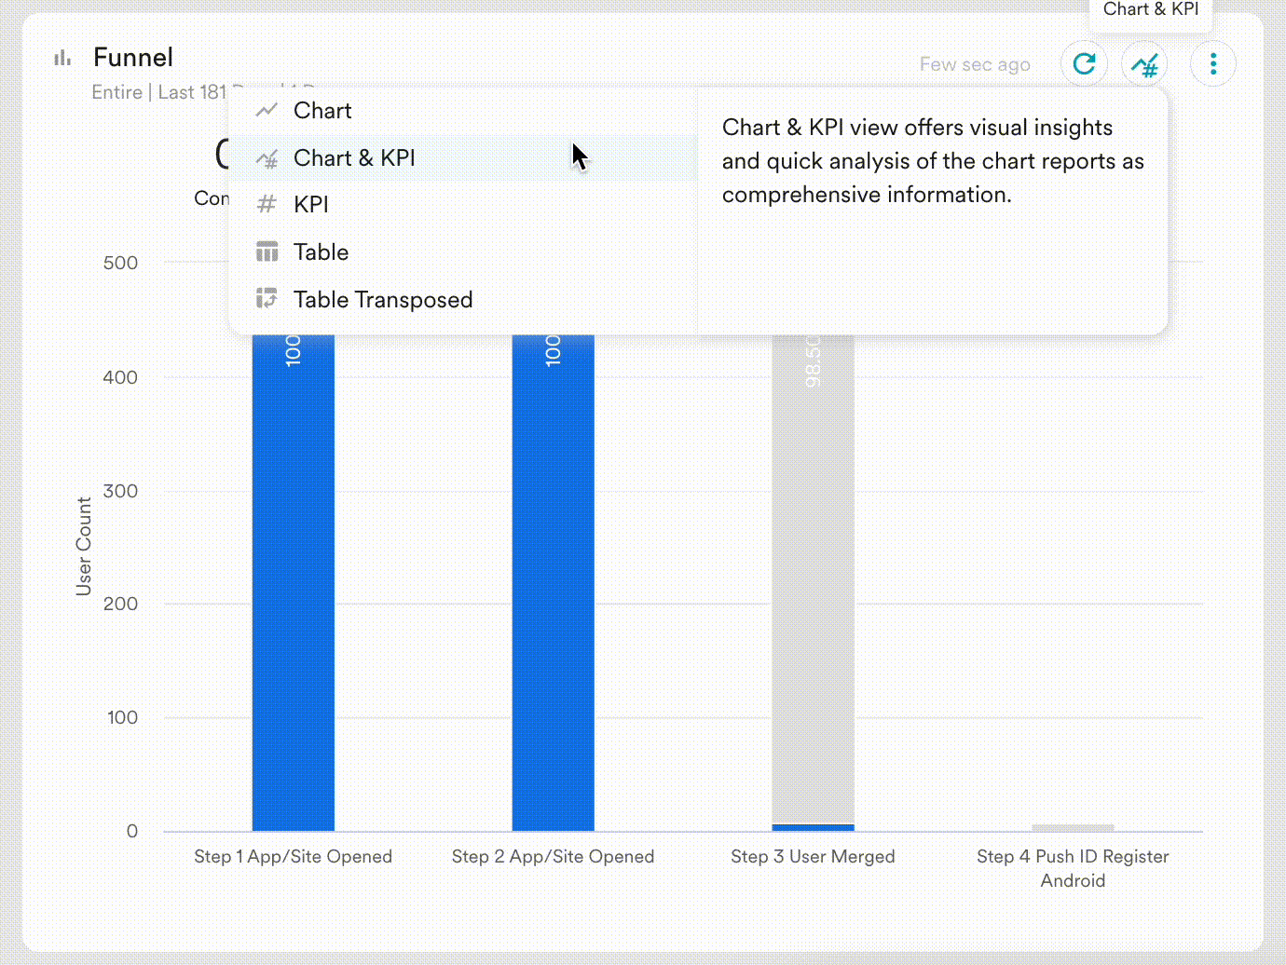
Task: Select the KPI view option
Action: click(x=310, y=204)
